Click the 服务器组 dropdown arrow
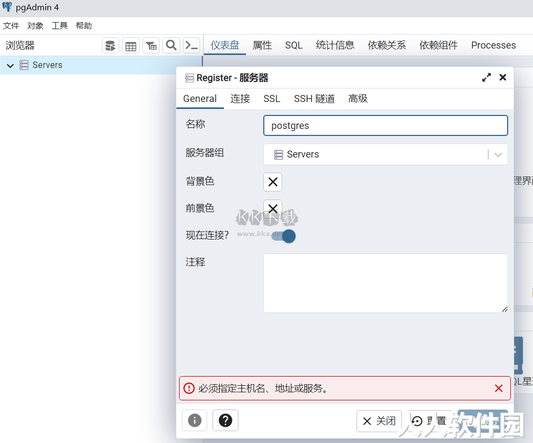 point(498,155)
